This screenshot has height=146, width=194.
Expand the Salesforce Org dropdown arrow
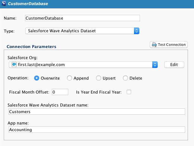[x=155, y=64]
